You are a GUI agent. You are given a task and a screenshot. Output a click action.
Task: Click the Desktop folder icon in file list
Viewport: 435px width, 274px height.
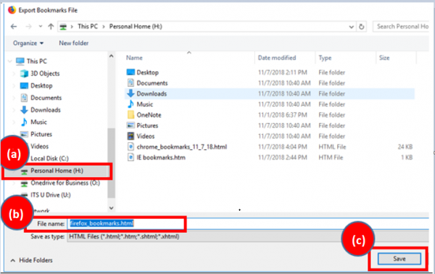pyautogui.click(x=130, y=72)
